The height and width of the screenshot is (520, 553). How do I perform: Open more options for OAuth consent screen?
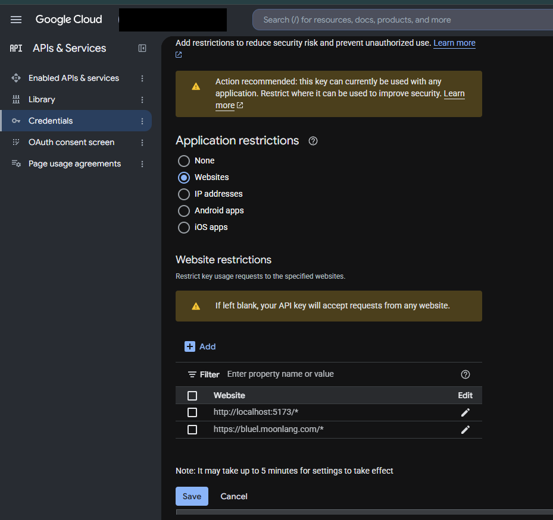(x=142, y=143)
